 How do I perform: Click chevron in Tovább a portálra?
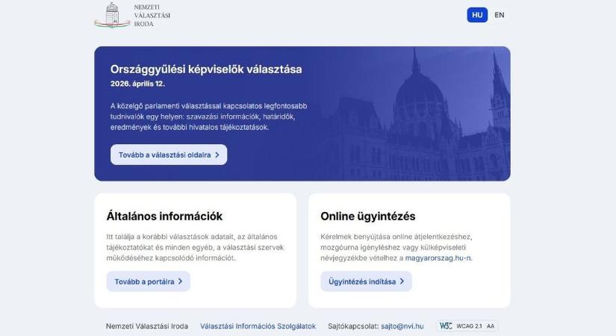(181, 281)
